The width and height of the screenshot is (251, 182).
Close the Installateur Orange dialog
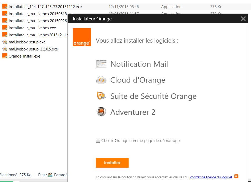(243, 19)
